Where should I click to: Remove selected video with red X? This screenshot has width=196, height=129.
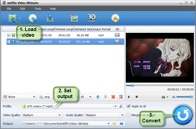click(113, 97)
